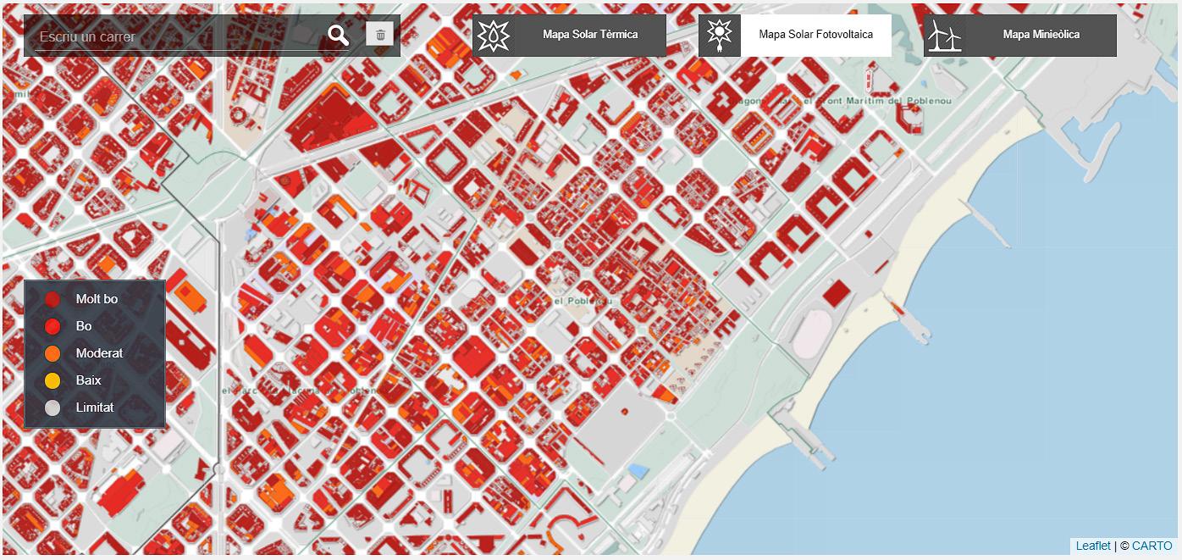Click the 'Molt bo' dark red legend swatch
Image resolution: width=1182 pixels, height=560 pixels.
point(52,299)
